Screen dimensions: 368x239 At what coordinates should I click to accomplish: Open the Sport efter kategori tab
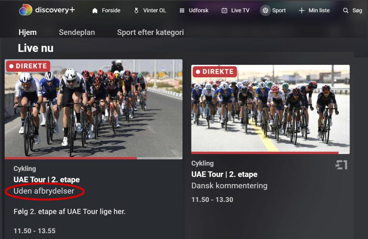coord(150,33)
